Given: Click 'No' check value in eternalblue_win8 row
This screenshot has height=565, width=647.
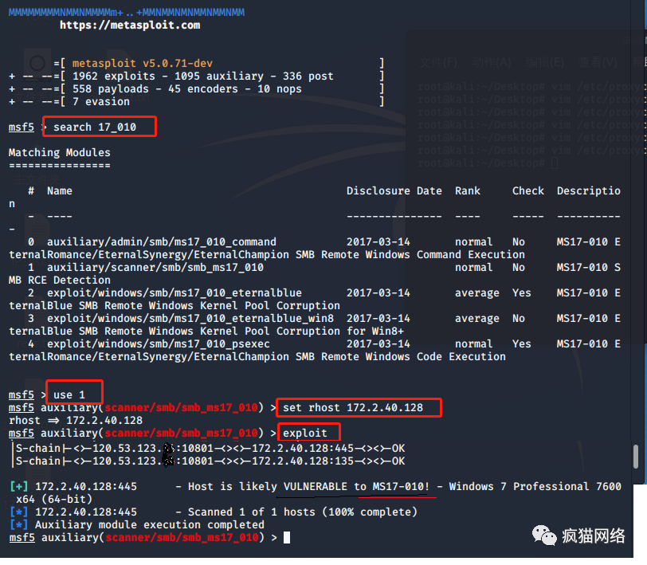Looking at the screenshot, I should click(x=519, y=318).
